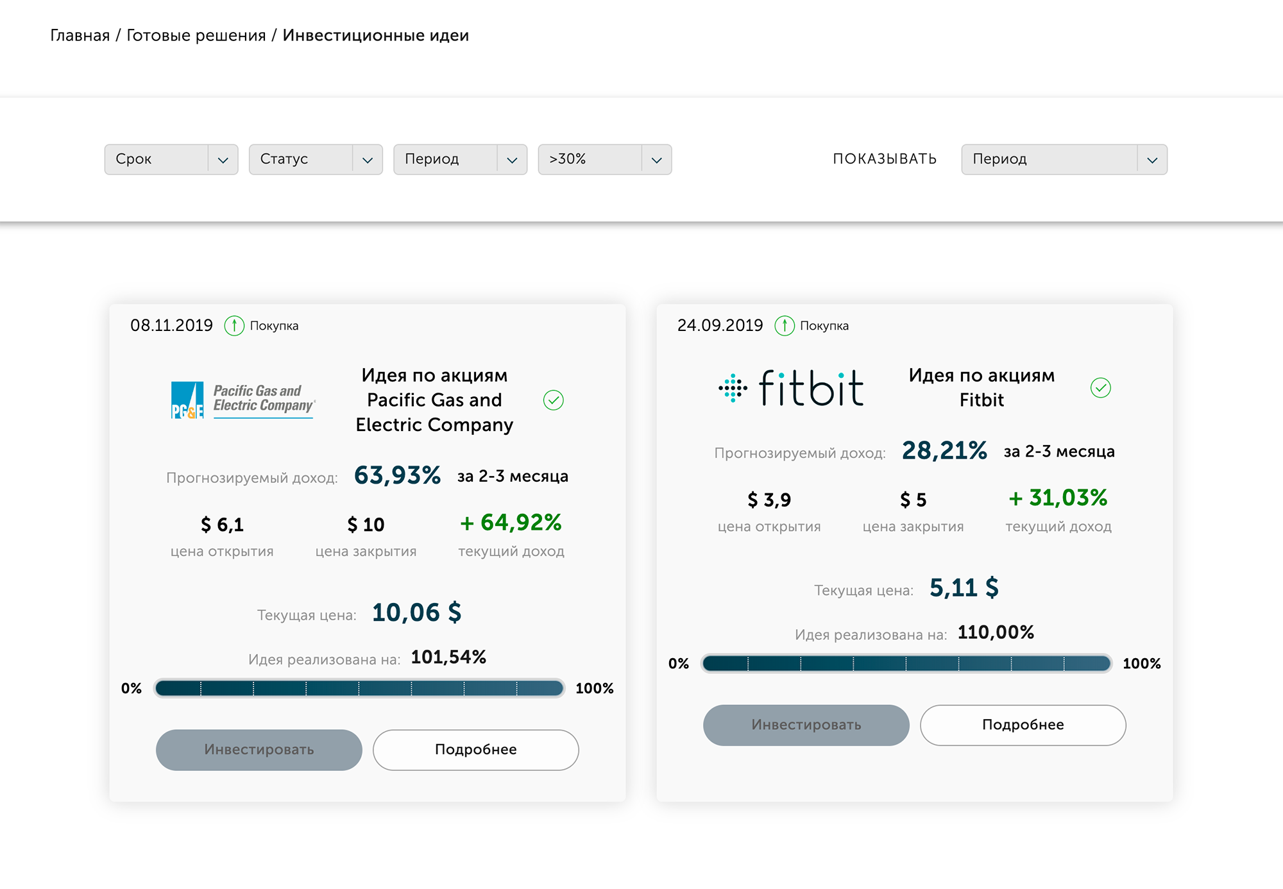This screenshot has height=889, width=1283.
Task: Click date 08.11.2019
Action: tap(171, 326)
